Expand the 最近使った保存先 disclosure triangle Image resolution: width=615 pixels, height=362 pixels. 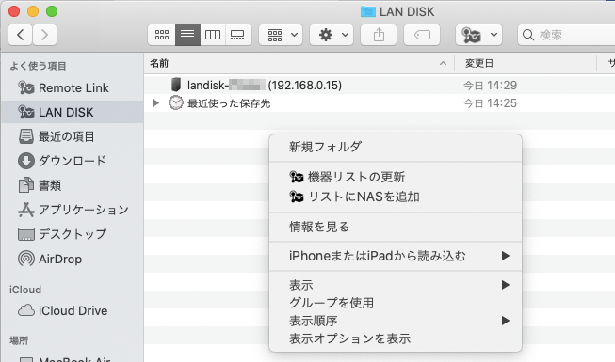point(155,103)
